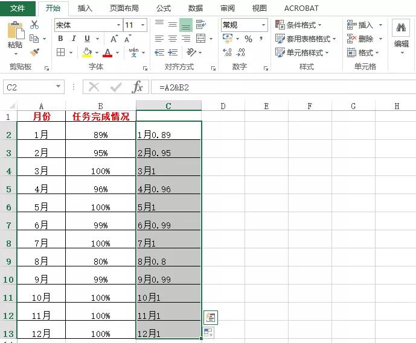The height and width of the screenshot is (343, 416).
Task: Switch to the 公式 tab
Action: [x=164, y=8]
